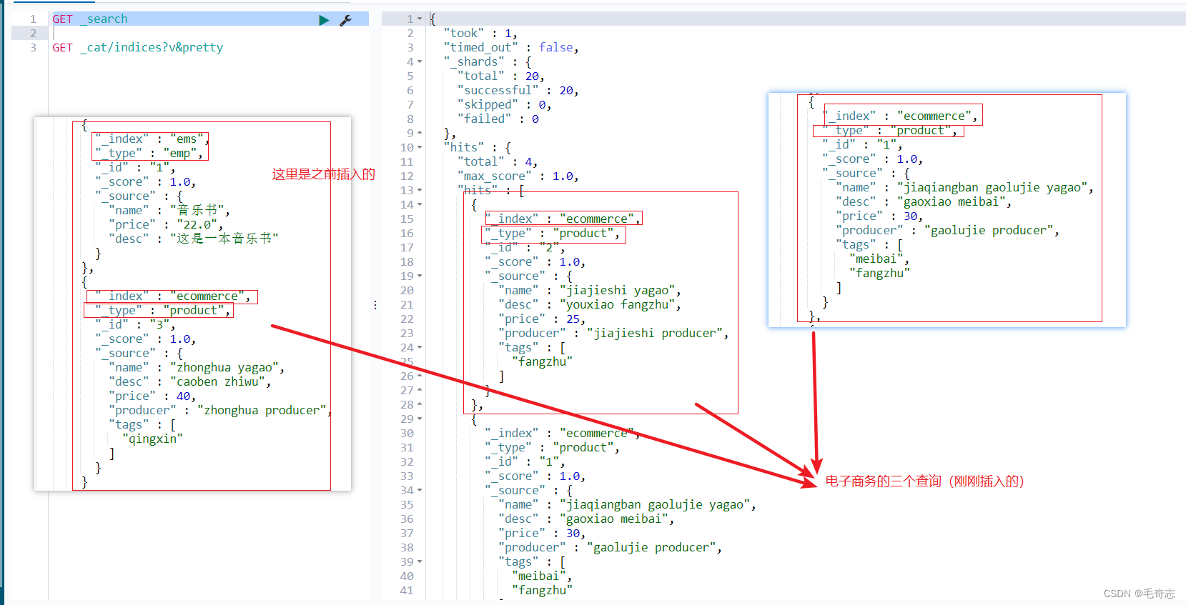Click "producer" : "gaolujie producer" on line 38
This screenshot has height=605, width=1186.
click(610, 548)
